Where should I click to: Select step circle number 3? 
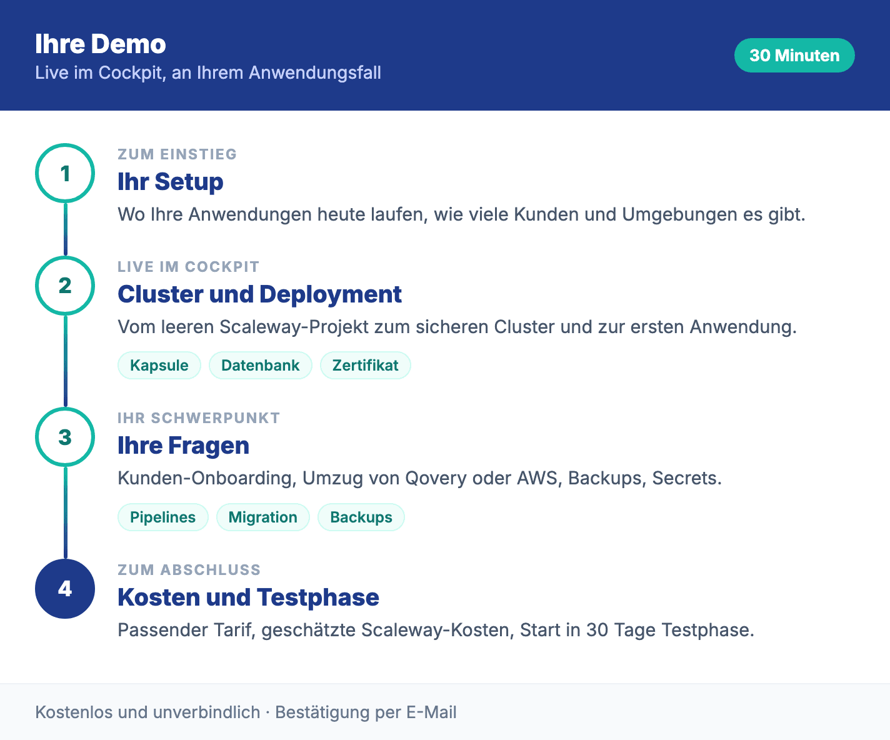pyautogui.click(x=65, y=437)
